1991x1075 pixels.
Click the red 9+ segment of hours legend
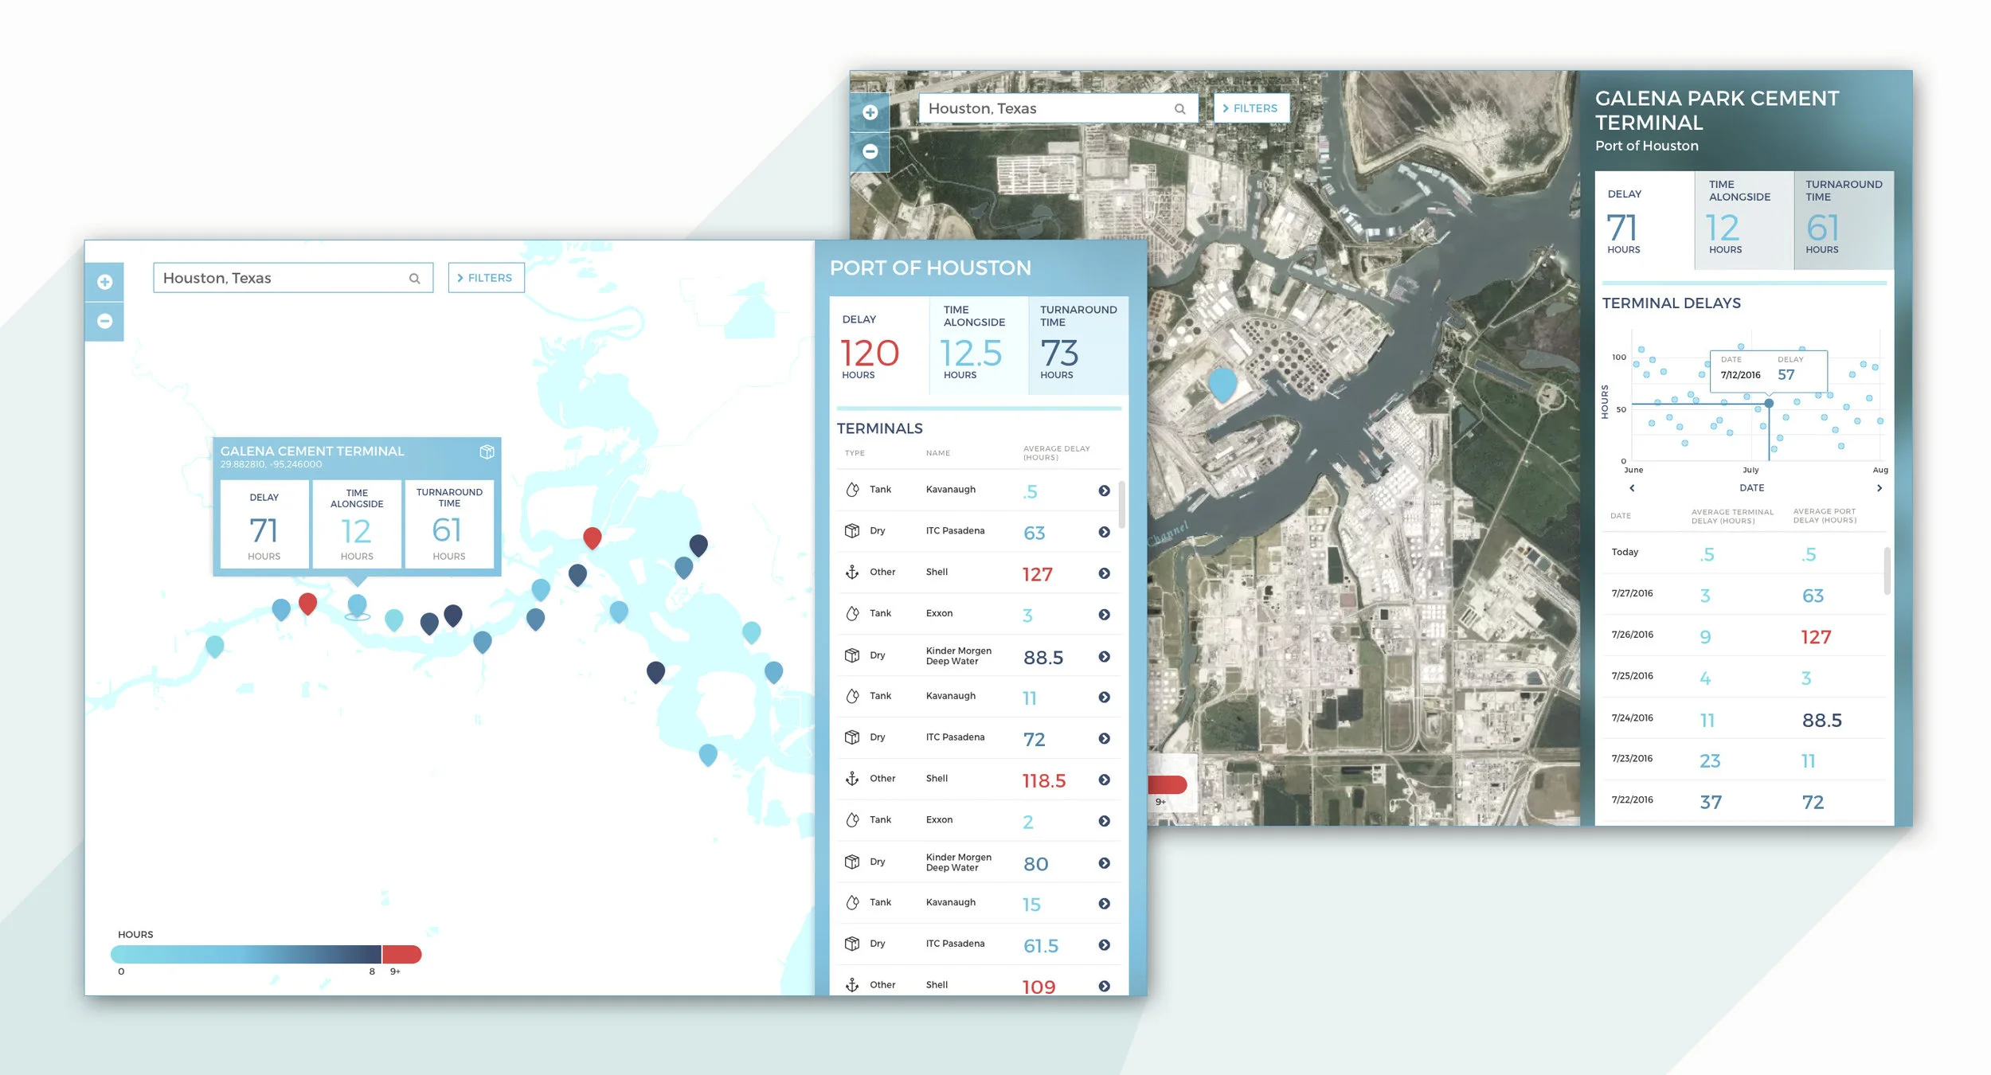coord(402,954)
